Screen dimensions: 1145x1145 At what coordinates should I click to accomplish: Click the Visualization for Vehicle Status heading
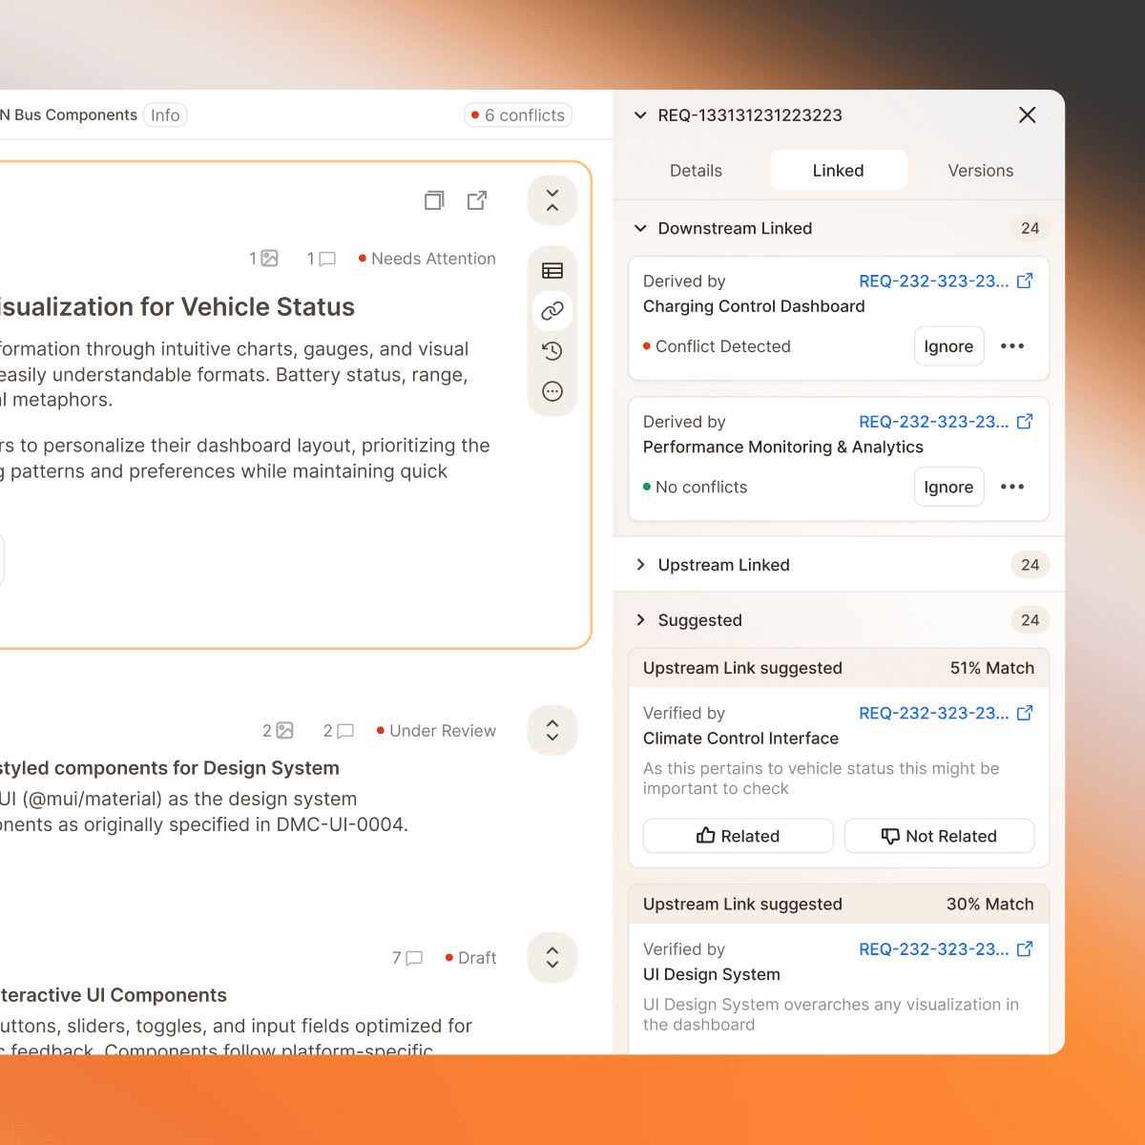click(x=177, y=307)
